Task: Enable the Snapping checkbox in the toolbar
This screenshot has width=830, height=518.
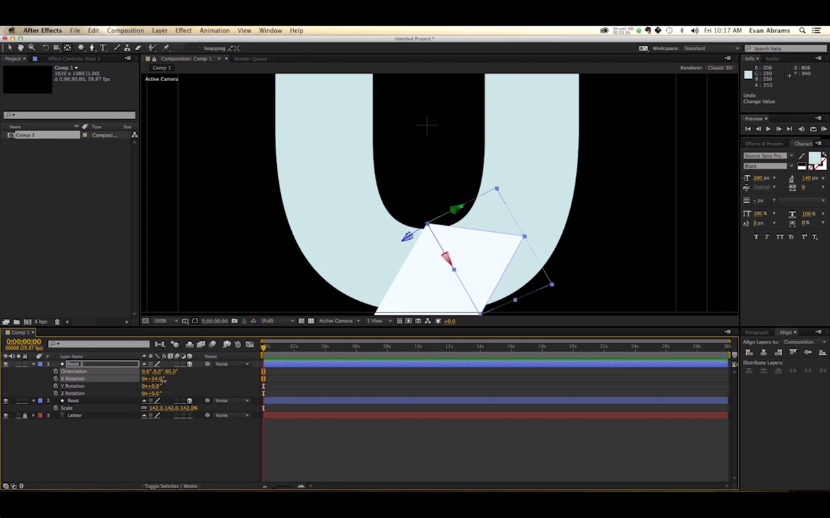Action: click(199, 48)
